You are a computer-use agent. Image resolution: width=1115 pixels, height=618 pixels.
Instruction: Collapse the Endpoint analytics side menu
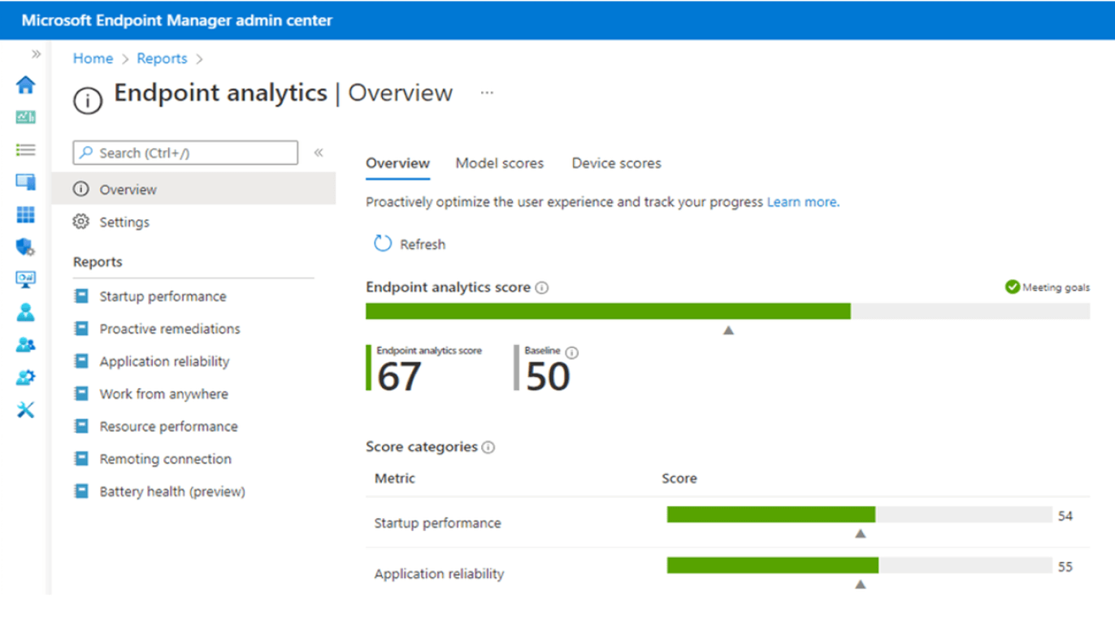(x=319, y=153)
